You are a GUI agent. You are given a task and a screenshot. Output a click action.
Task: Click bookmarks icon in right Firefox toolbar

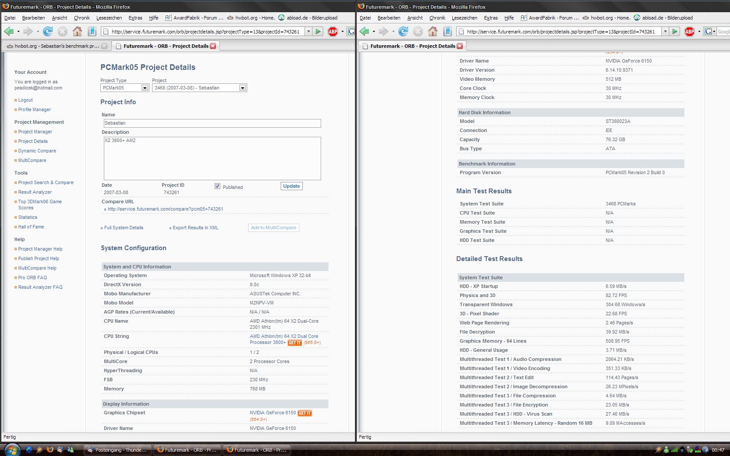pyautogui.click(x=448, y=31)
